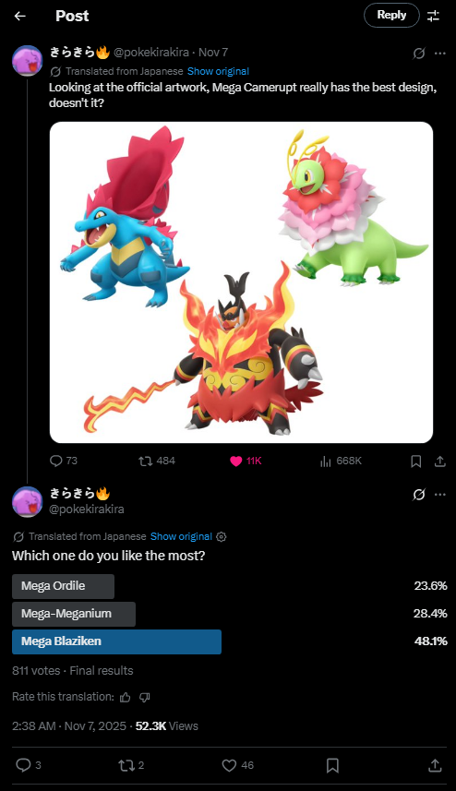456x791 pixels.
Task: Open the three-dot menu on the first post
Action: point(440,54)
